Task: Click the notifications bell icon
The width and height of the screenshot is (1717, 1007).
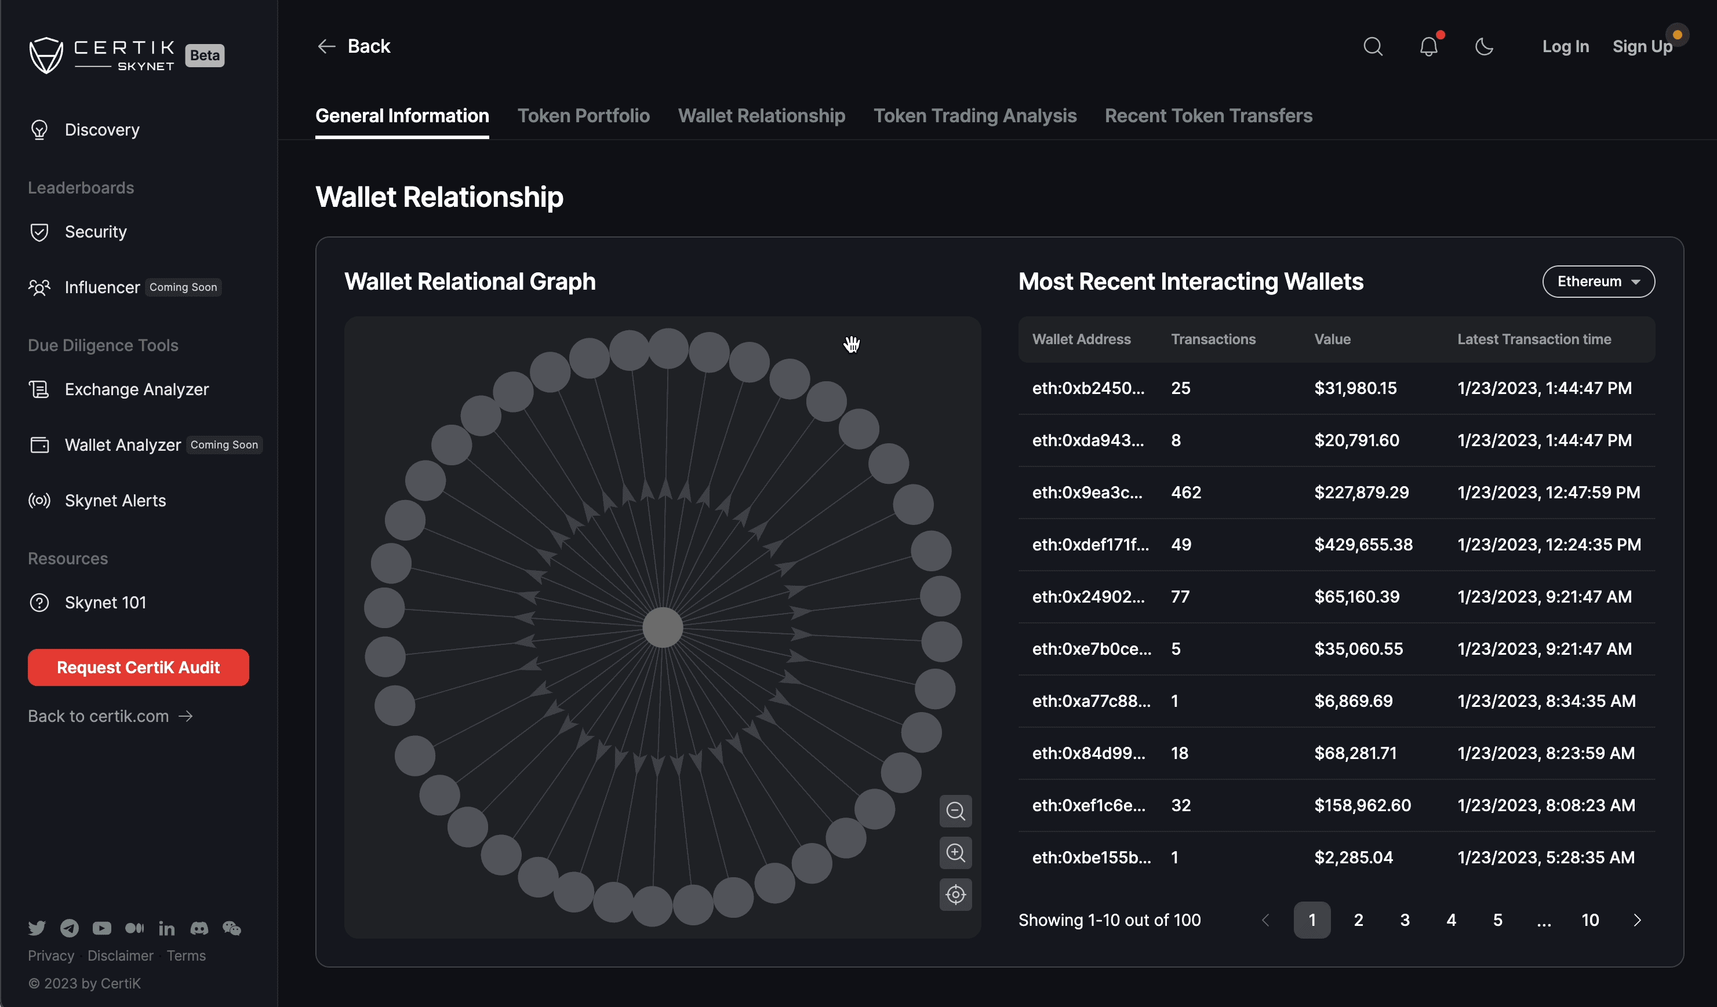Action: [1428, 46]
